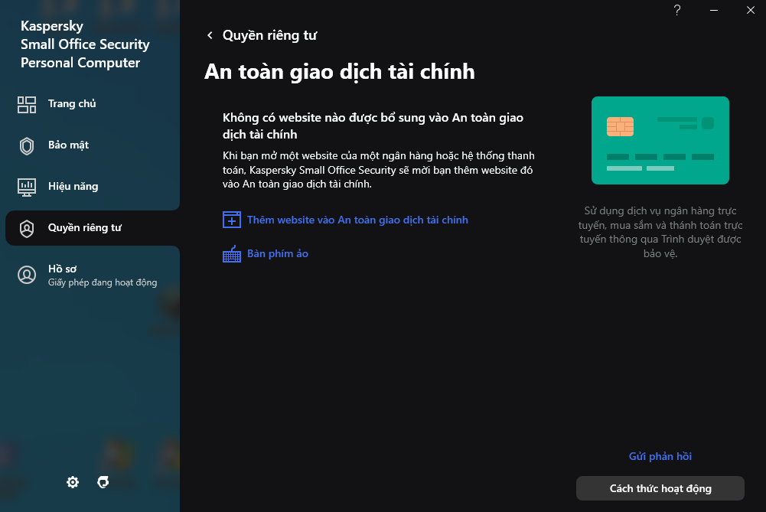Click the Hồ sơ profile icon
The width and height of the screenshot is (766, 512).
27,275
